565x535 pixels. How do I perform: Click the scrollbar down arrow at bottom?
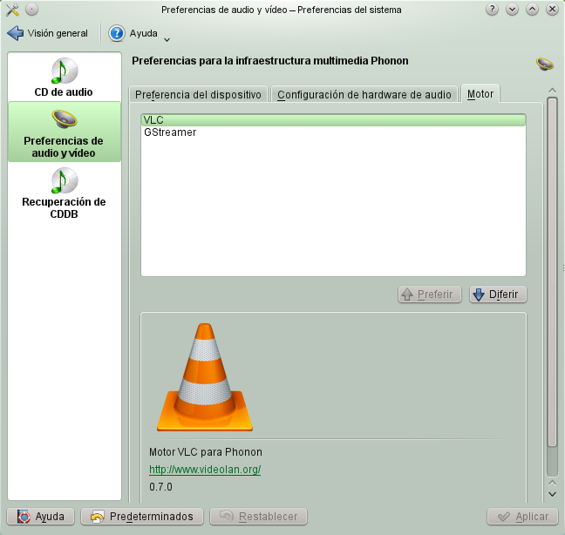coord(552,495)
